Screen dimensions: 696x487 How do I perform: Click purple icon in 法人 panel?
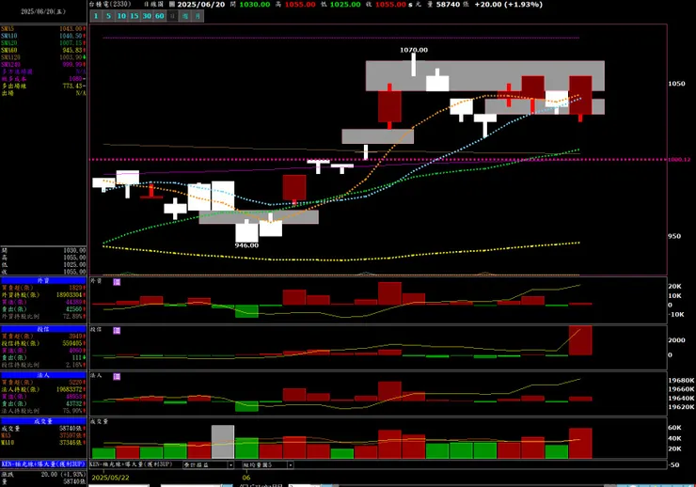pyautogui.click(x=117, y=377)
